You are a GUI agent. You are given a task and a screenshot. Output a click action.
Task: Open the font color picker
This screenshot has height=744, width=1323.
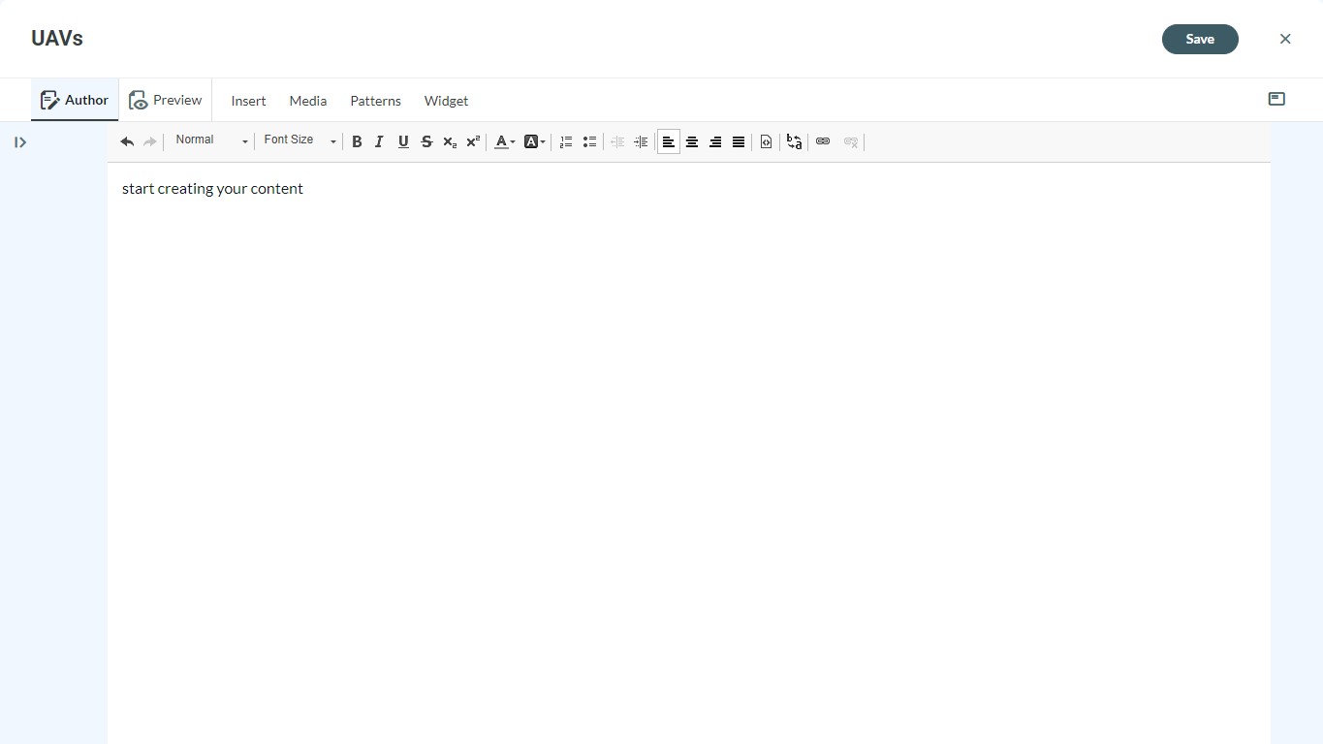504,141
